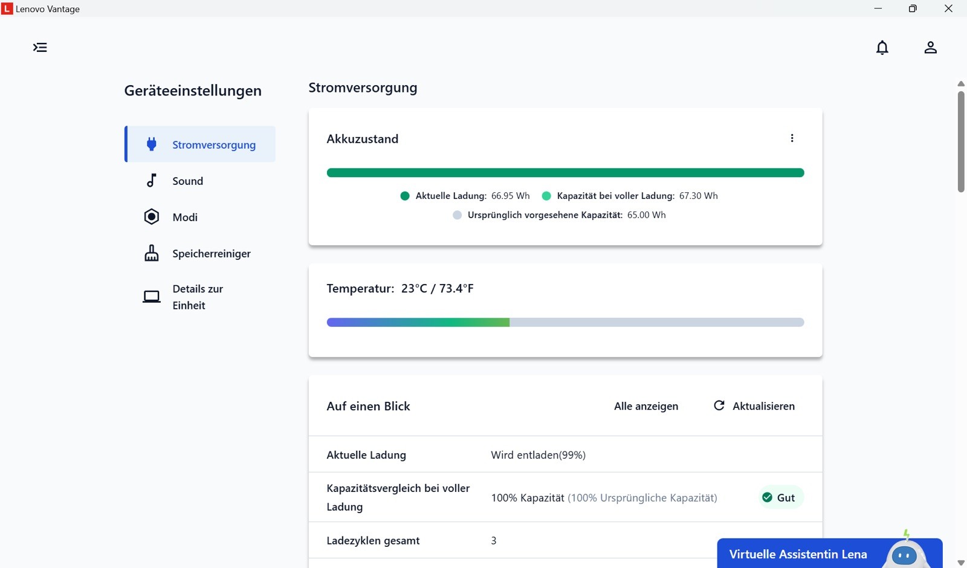This screenshot has height=568, width=967.
Task: Click the Temperatur 23°C / 73.4°F text
Action: (x=400, y=289)
